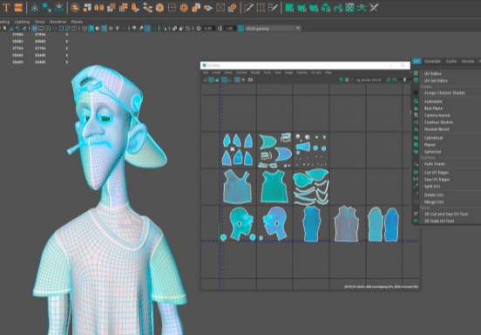Click Contour Stretch icon in UV menu
Viewport: 481px width, 335px height.
[416, 122]
